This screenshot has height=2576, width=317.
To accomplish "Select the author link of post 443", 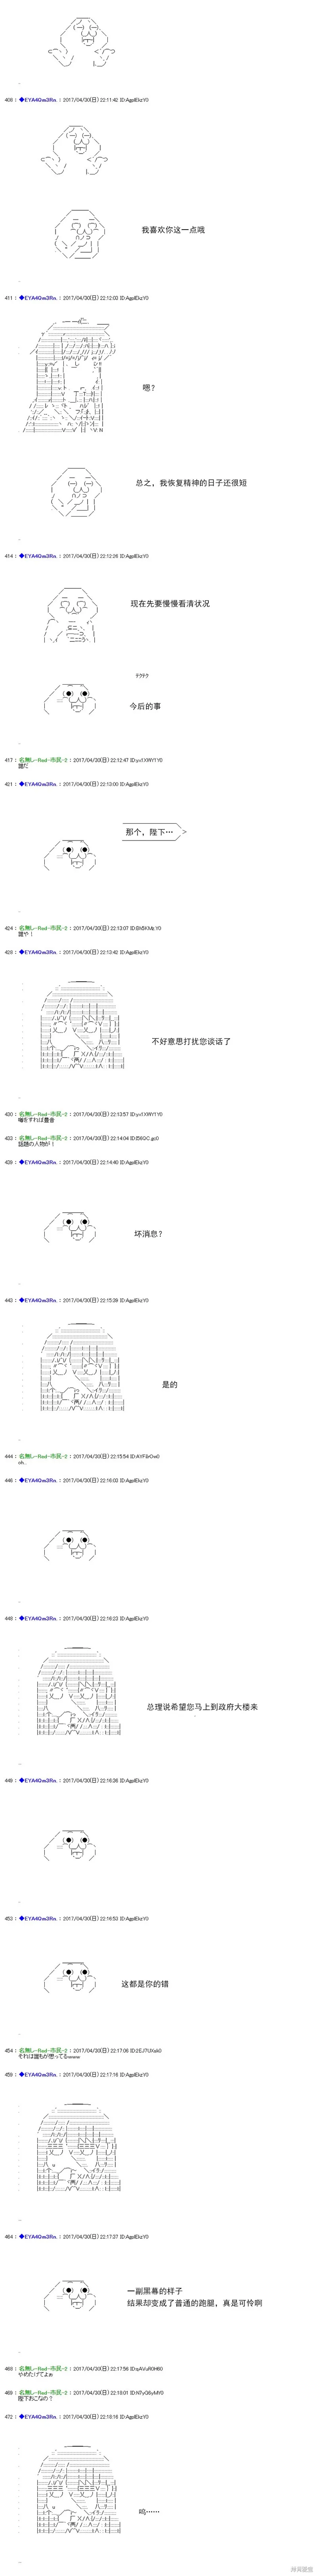I will click(39, 1300).
